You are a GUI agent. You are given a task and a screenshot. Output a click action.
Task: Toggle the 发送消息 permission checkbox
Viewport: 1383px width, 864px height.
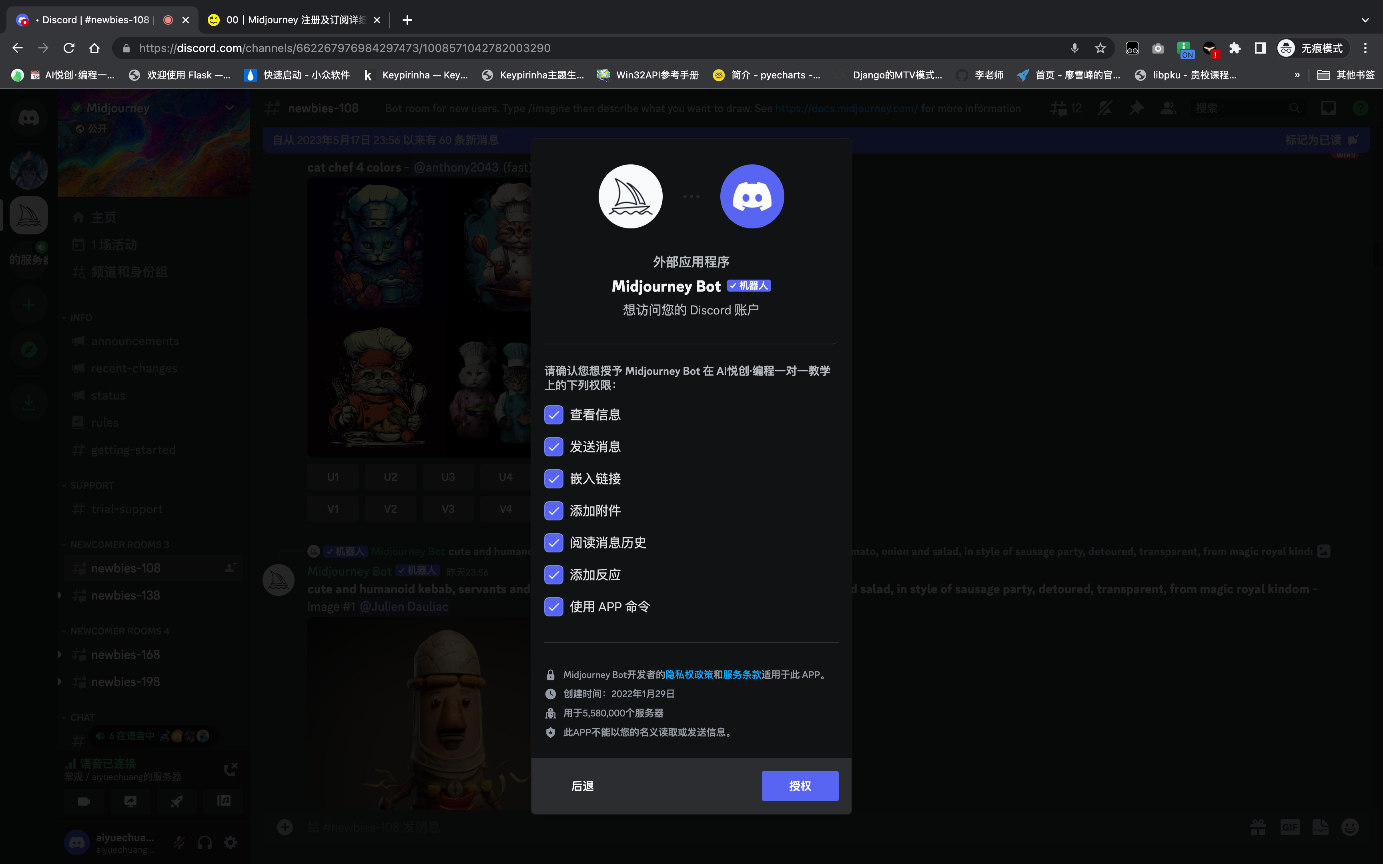click(x=553, y=447)
